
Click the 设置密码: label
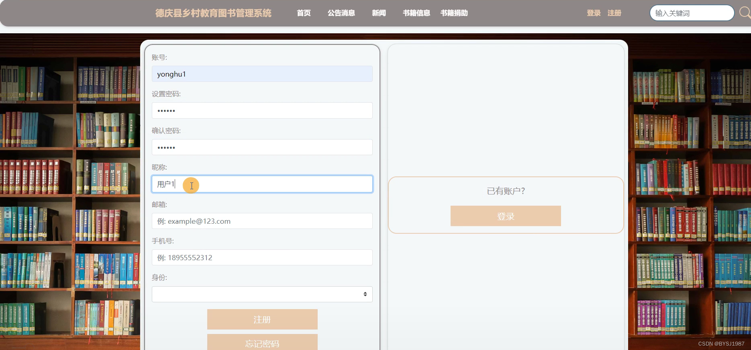pos(166,94)
